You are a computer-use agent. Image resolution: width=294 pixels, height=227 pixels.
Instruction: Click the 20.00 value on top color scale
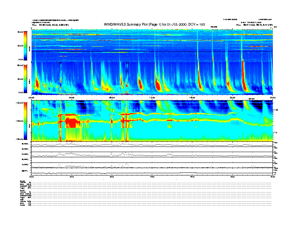20,46
